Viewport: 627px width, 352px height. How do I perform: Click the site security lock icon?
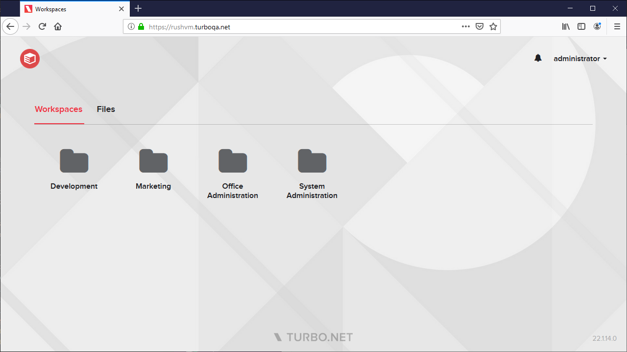click(140, 26)
